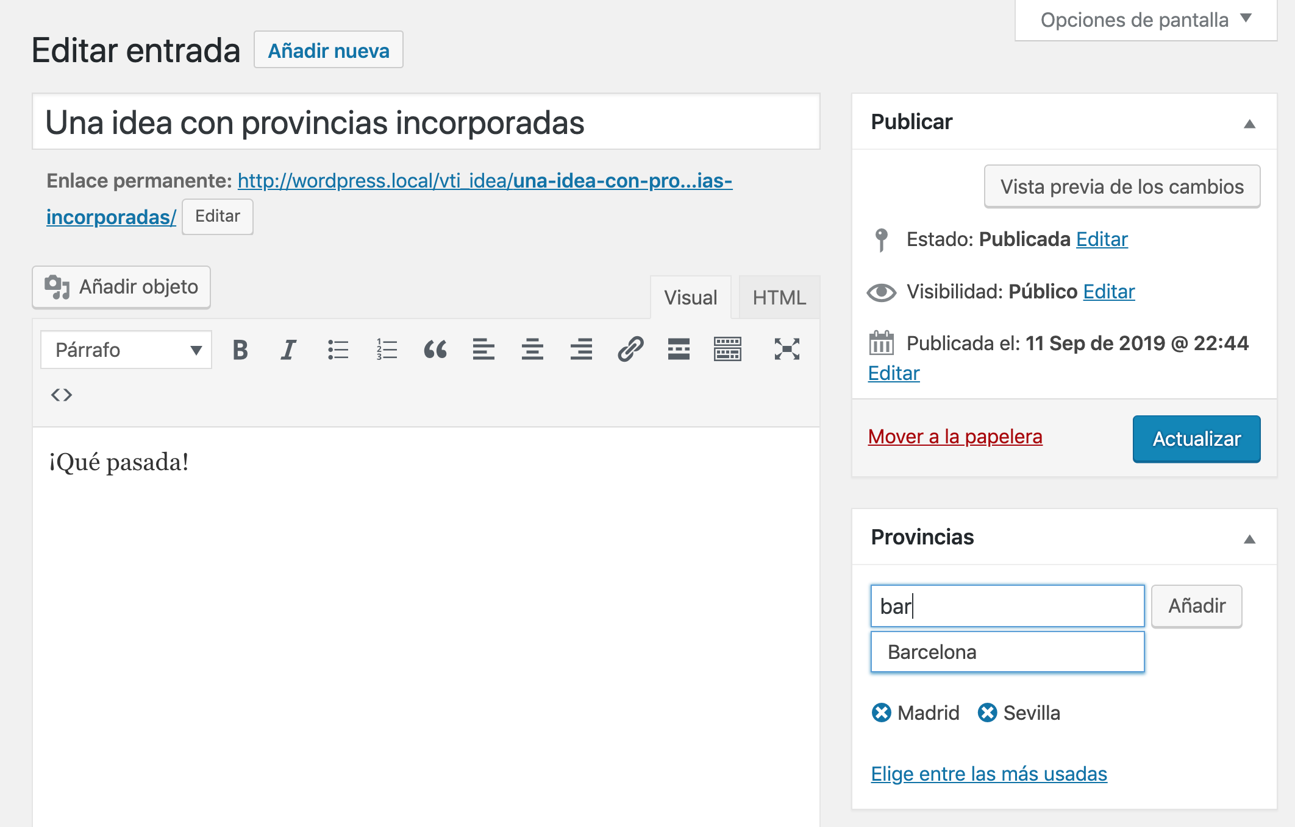Insert a numbered list
This screenshot has height=827, width=1295.
pos(387,350)
